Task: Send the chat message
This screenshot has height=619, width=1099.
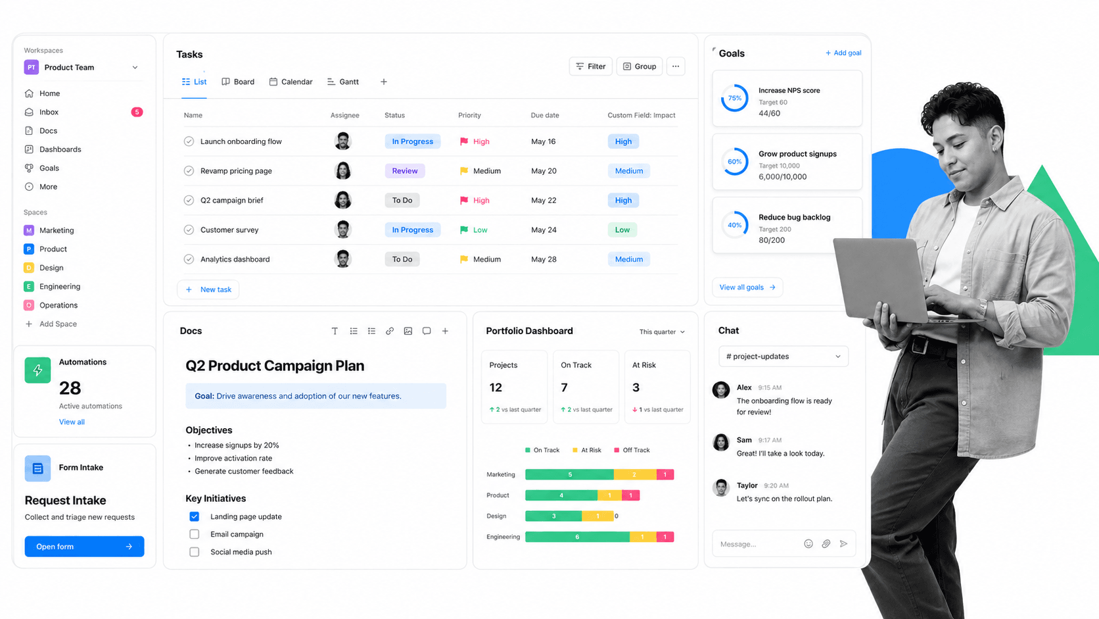Action: tap(844, 544)
